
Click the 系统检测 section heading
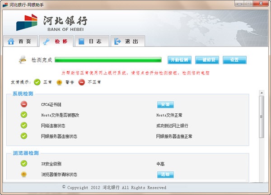[23, 94]
